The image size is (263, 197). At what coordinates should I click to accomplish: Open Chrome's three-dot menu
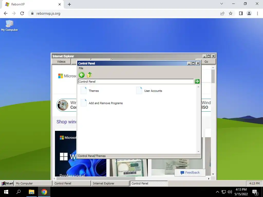257,13
